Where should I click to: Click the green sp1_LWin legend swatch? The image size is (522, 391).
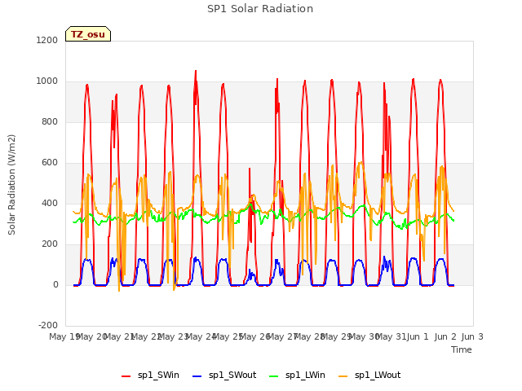[273, 376]
